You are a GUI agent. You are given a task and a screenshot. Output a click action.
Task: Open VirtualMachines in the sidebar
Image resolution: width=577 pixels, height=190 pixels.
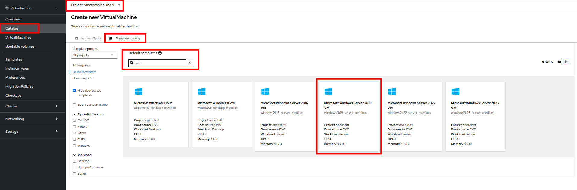18,37
